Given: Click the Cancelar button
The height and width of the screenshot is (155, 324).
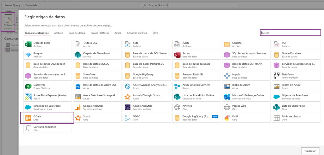Looking at the screenshot, I should 310,151.
